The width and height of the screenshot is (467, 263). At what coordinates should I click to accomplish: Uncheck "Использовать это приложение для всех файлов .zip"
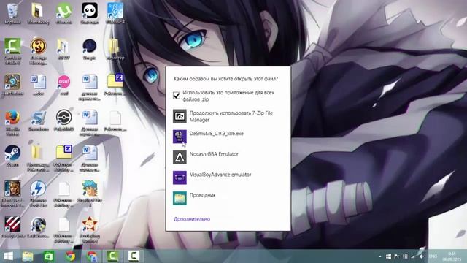click(177, 96)
